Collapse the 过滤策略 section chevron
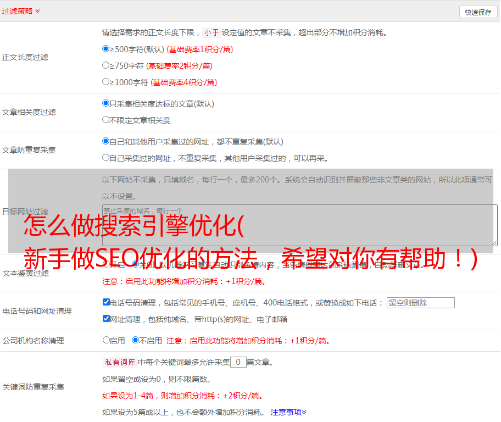This screenshot has height=422, width=501. 37,11
